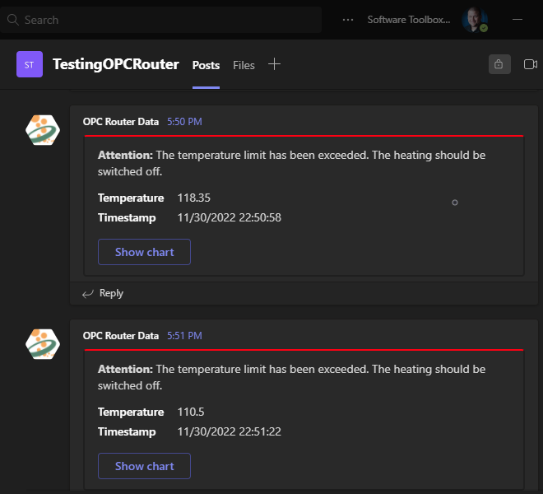The width and height of the screenshot is (543, 494).
Task: Click the 5:51 PM timestamp link
Action: pyautogui.click(x=184, y=336)
